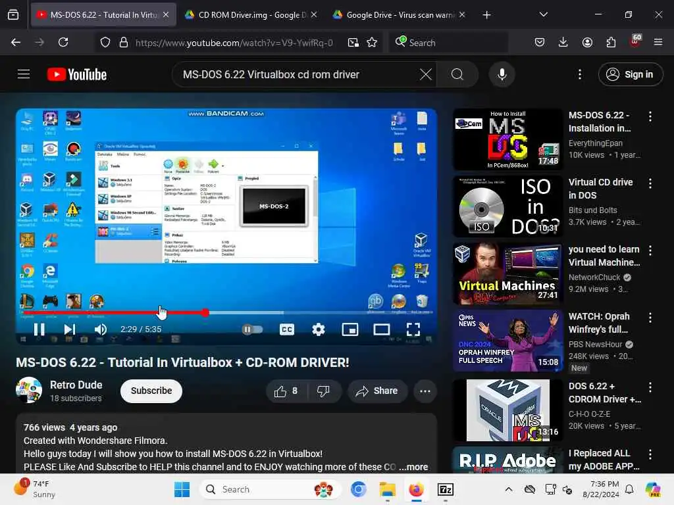
Task: Open options for I Replaced ALL Adobe video
Action: point(650,454)
